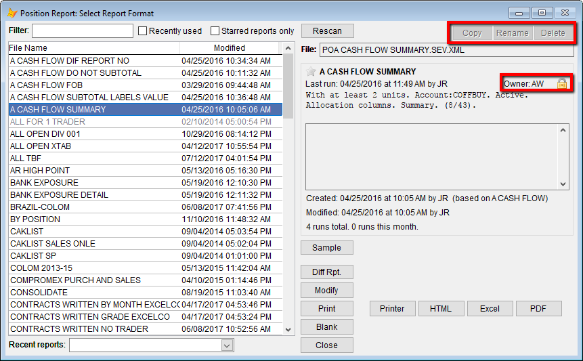Select report A CASH FLOW DIF REPORT NO
Image resolution: width=583 pixels, height=361 pixels.
146,60
